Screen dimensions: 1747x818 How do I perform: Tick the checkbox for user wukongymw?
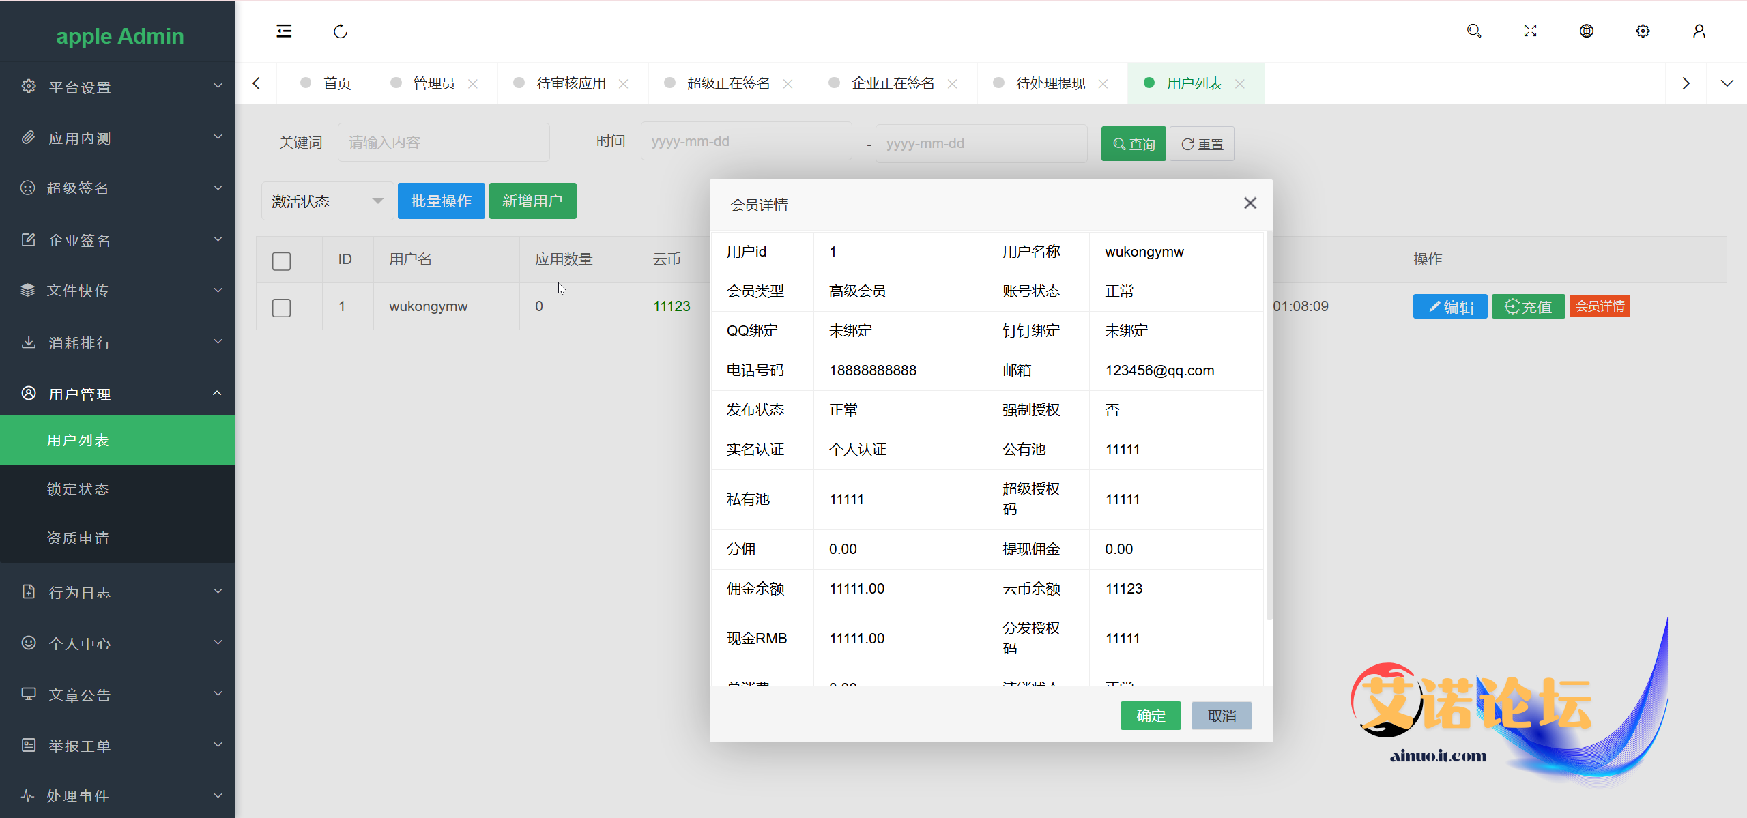pyautogui.click(x=281, y=308)
